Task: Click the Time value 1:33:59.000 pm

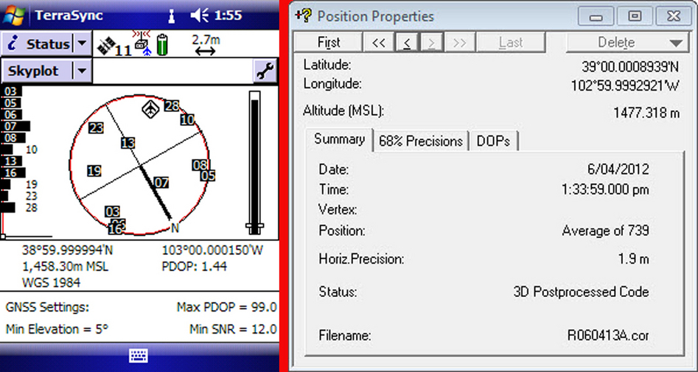Action: click(605, 190)
